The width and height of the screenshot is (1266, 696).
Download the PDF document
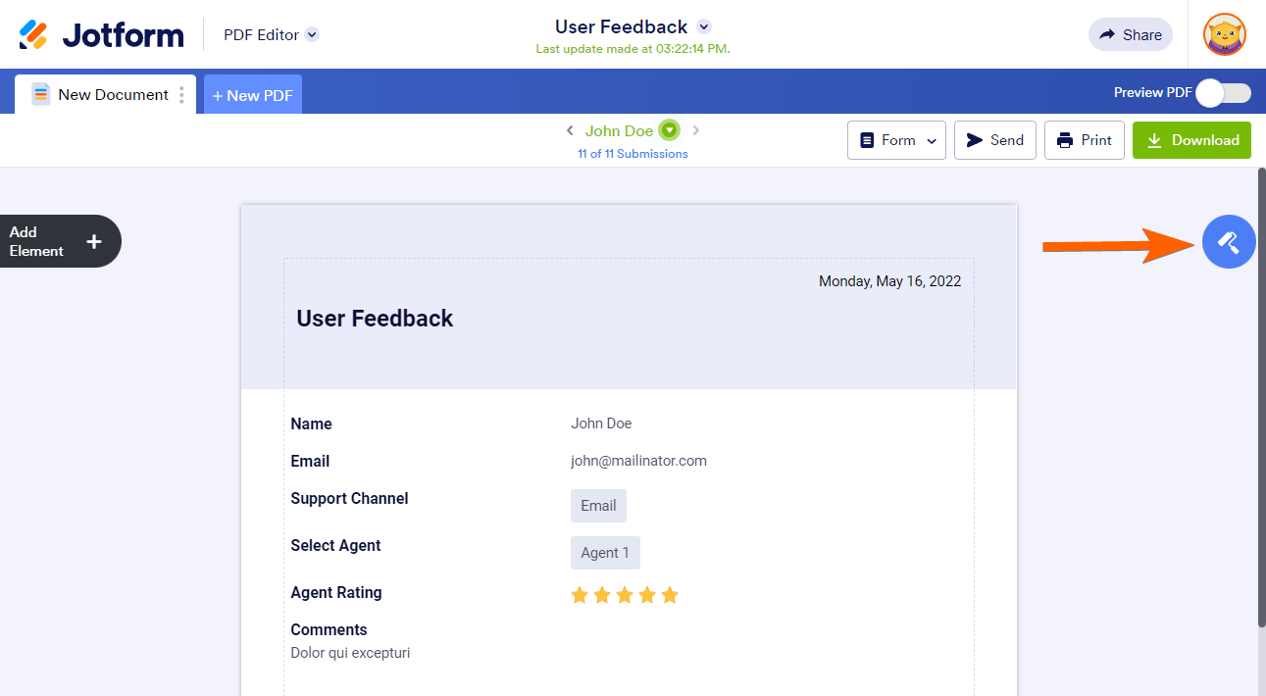click(1191, 140)
